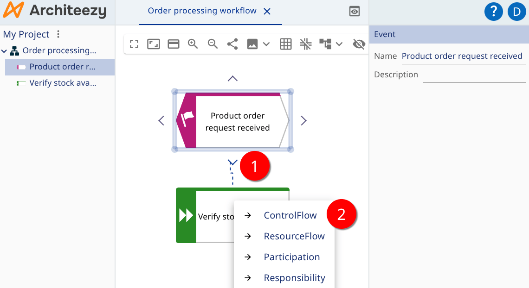
Task: Open the auto-layout dropdown arrow
Action: (339, 44)
